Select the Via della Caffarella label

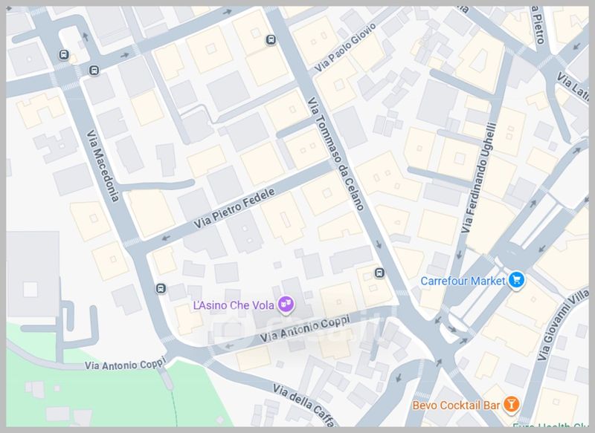point(305,405)
